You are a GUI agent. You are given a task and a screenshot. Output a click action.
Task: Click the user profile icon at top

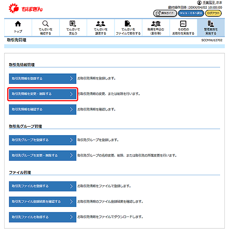coord(199,3)
